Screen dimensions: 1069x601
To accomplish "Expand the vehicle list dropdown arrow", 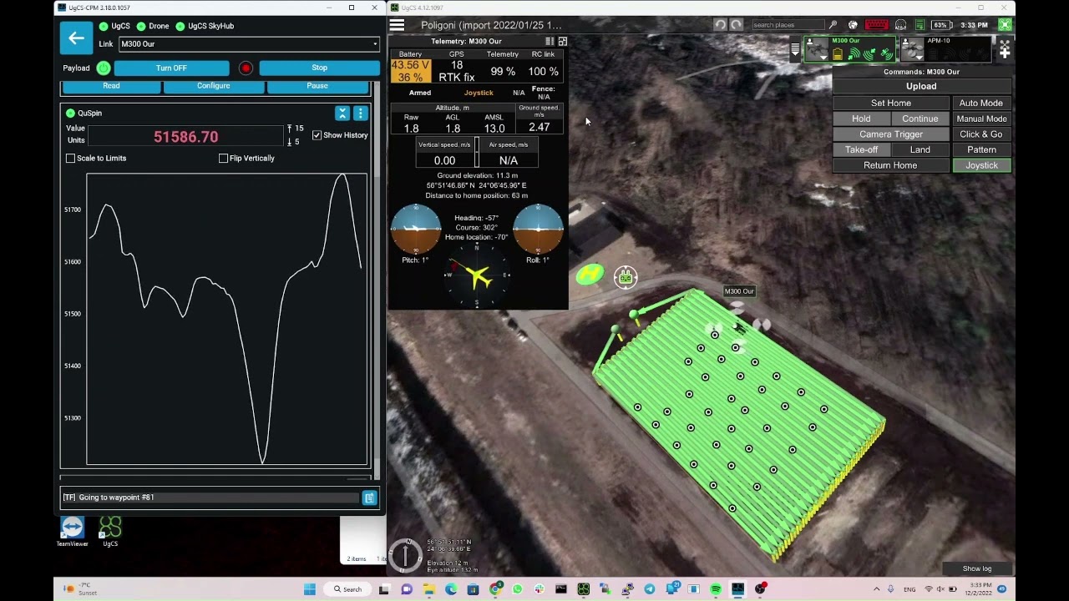I will point(795,49).
